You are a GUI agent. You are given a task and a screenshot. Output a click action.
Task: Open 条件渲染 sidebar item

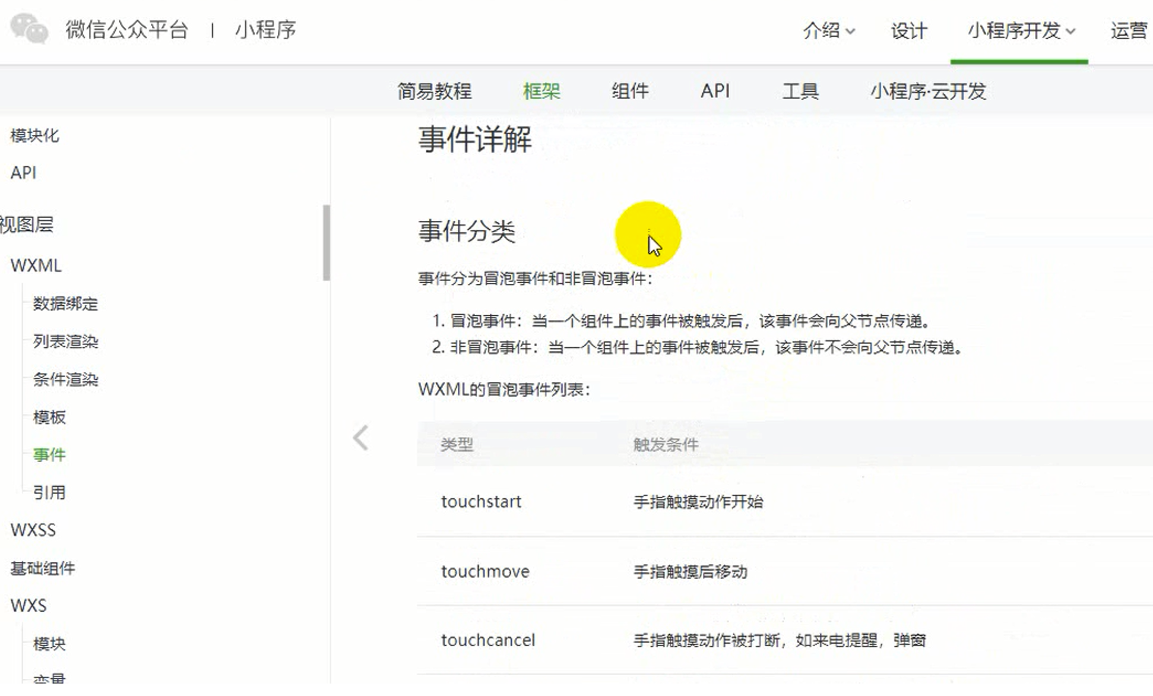[65, 379]
